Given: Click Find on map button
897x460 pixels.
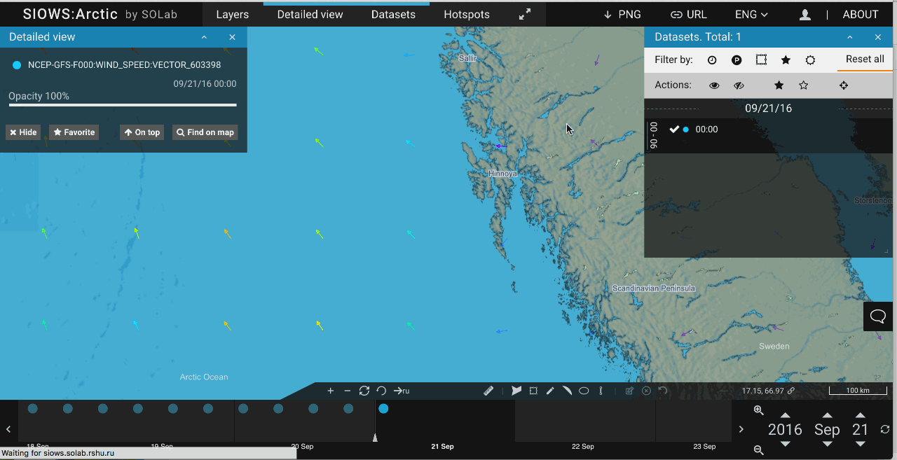Looking at the screenshot, I should pyautogui.click(x=205, y=132).
